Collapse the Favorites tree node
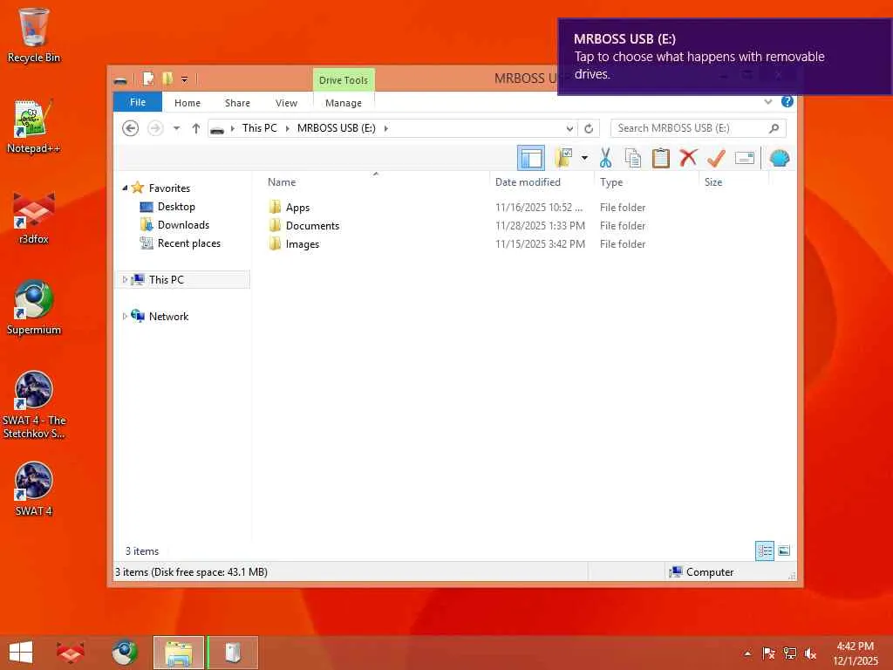The image size is (893, 670). pos(125,188)
